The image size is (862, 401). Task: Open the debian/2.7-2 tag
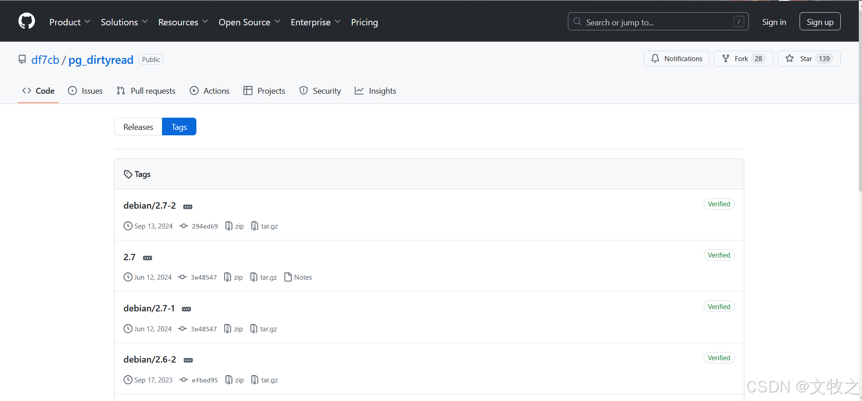[x=150, y=205]
